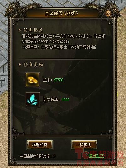This screenshot has width=126, height=168.
Task: Click the diamond bullet beside 任务描述
Action: [x=20, y=30]
